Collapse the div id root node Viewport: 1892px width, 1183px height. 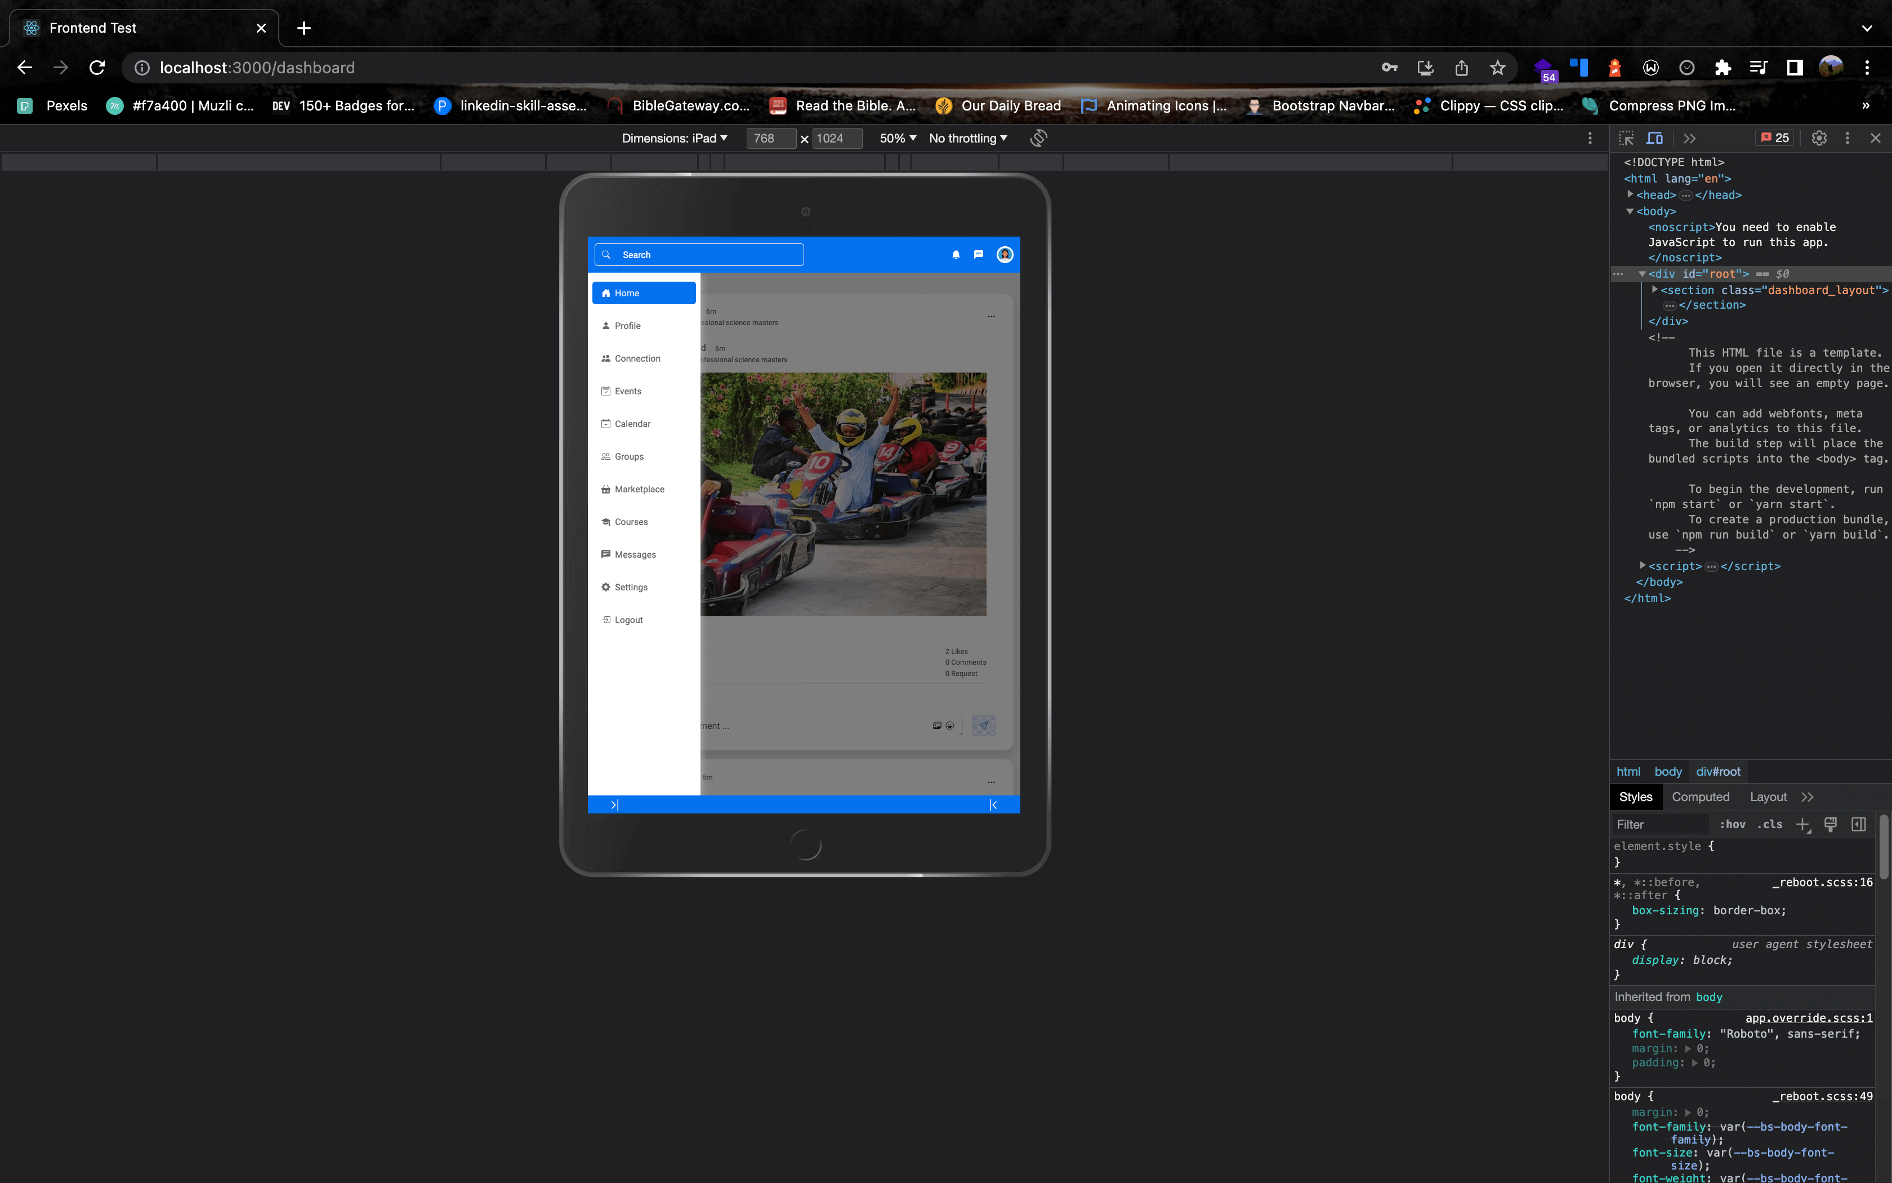(1643, 274)
